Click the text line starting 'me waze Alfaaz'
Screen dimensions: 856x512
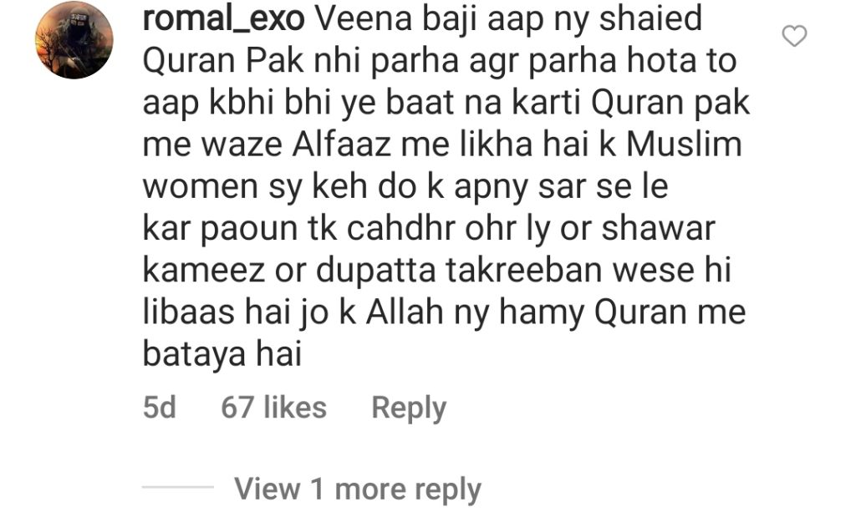click(x=442, y=144)
